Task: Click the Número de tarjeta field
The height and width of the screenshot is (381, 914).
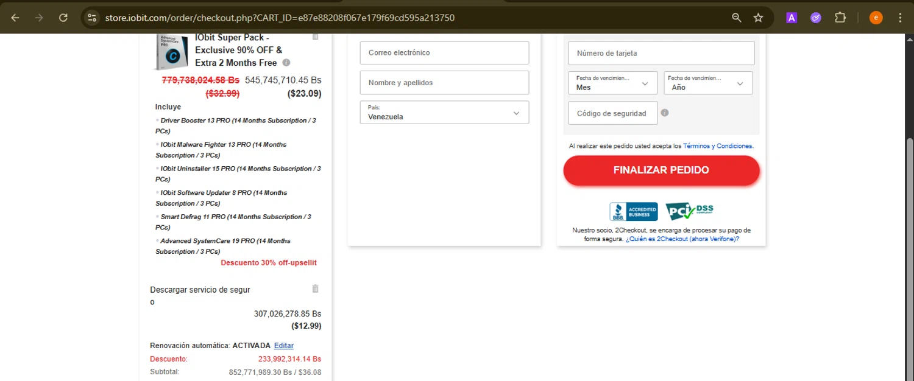Action: [x=661, y=54]
